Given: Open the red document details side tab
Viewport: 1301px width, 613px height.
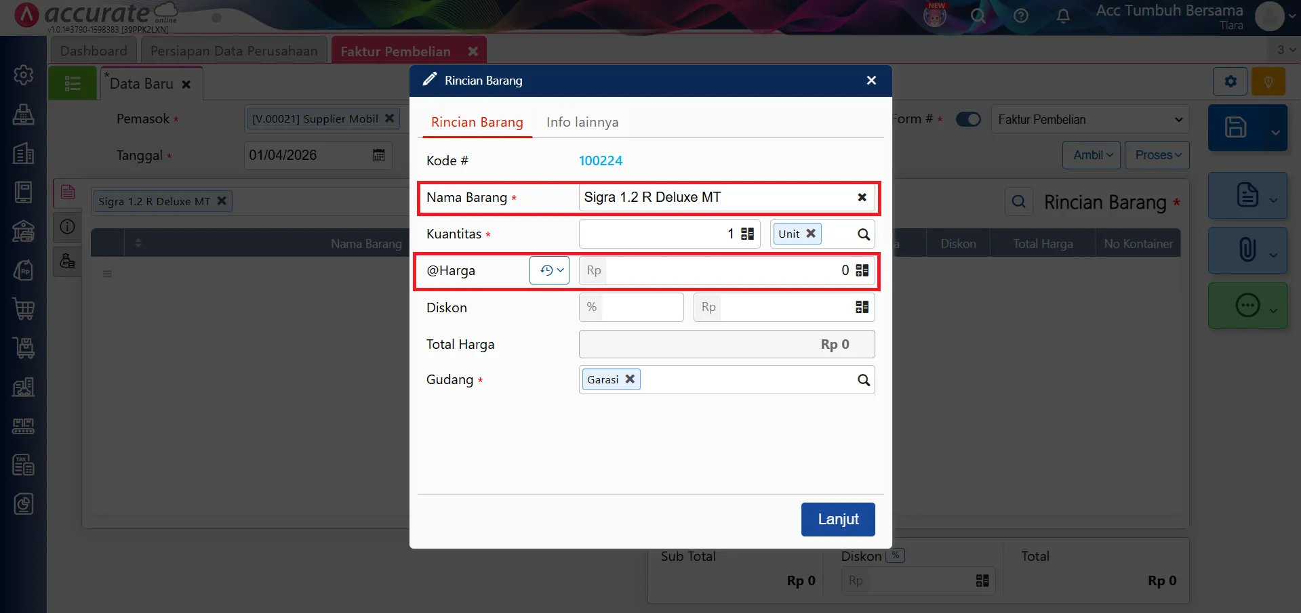Looking at the screenshot, I should tap(68, 192).
